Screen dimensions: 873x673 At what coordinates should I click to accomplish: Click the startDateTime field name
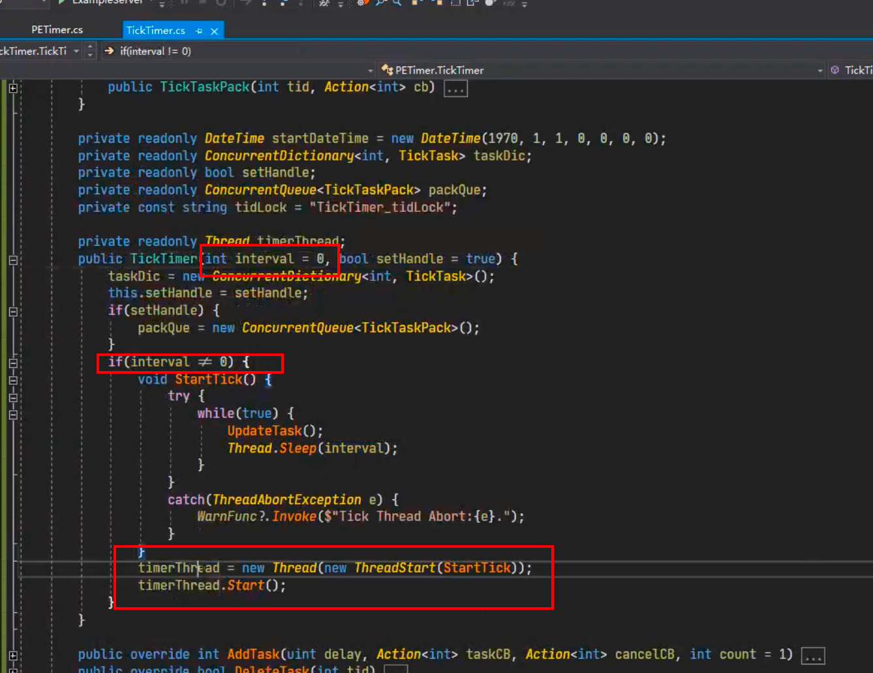(320, 138)
